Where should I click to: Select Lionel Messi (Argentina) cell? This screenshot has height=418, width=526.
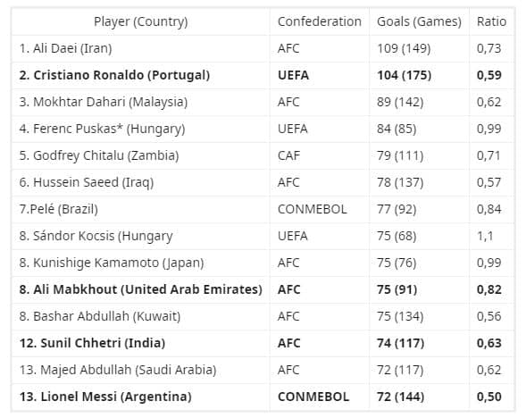coord(140,397)
